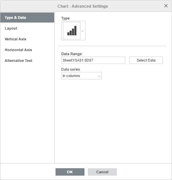The height and width of the screenshot is (180, 172).
Task: Click the column chart type icon
Action: pyautogui.click(x=72, y=31)
